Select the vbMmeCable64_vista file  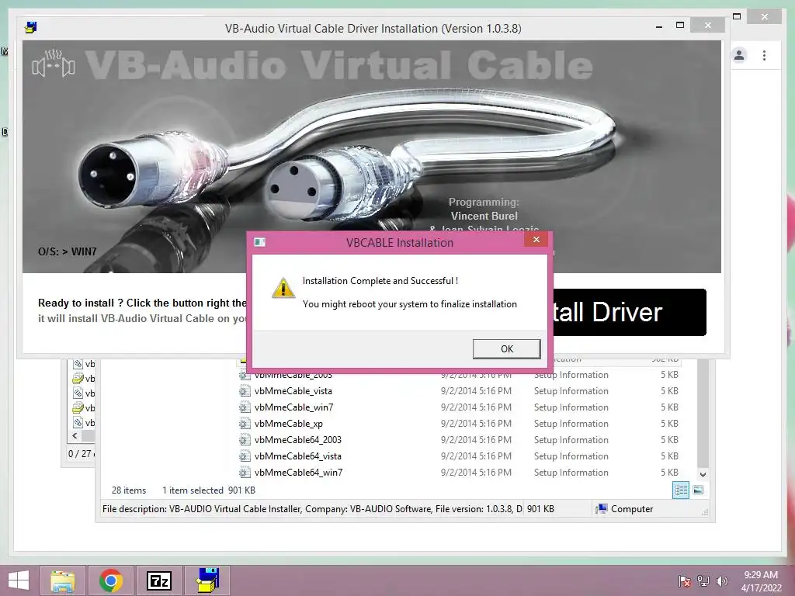[x=297, y=456]
